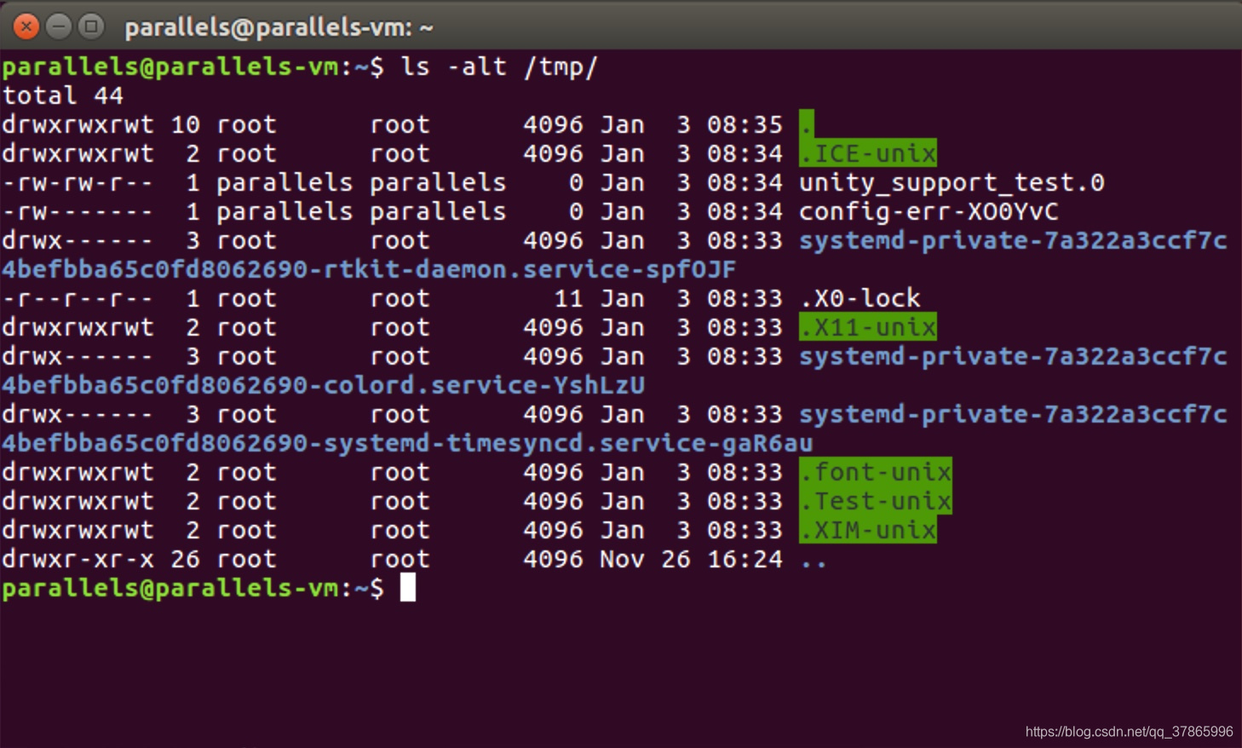Screen dimensions: 1242x748
Task: Click the Nov 26 16:24 timestamp
Action: pyautogui.click(x=691, y=559)
